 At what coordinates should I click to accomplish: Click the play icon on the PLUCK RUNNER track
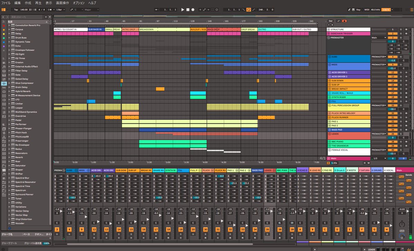329,117
